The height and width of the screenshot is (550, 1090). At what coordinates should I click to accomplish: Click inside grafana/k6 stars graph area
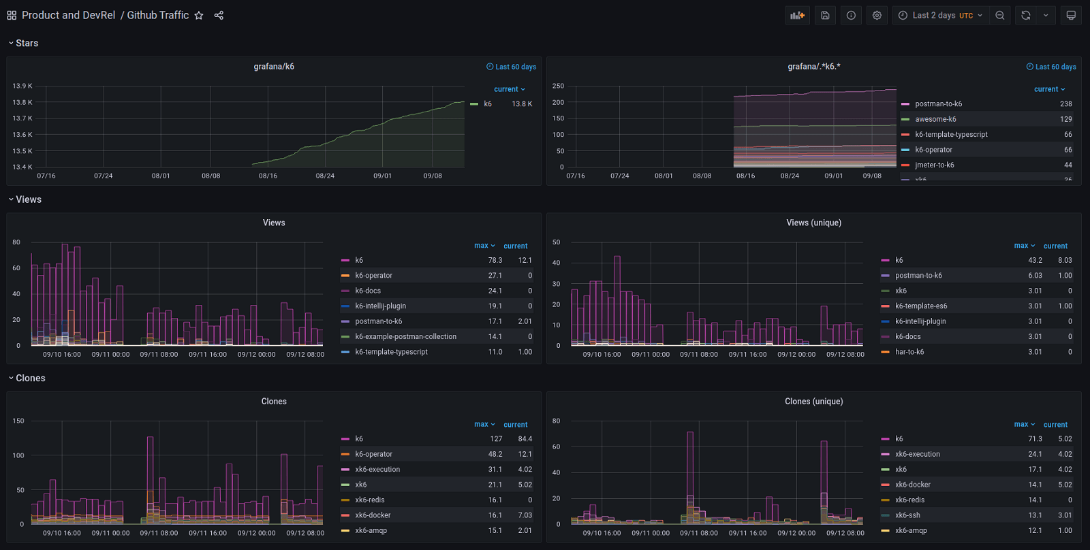(x=249, y=127)
